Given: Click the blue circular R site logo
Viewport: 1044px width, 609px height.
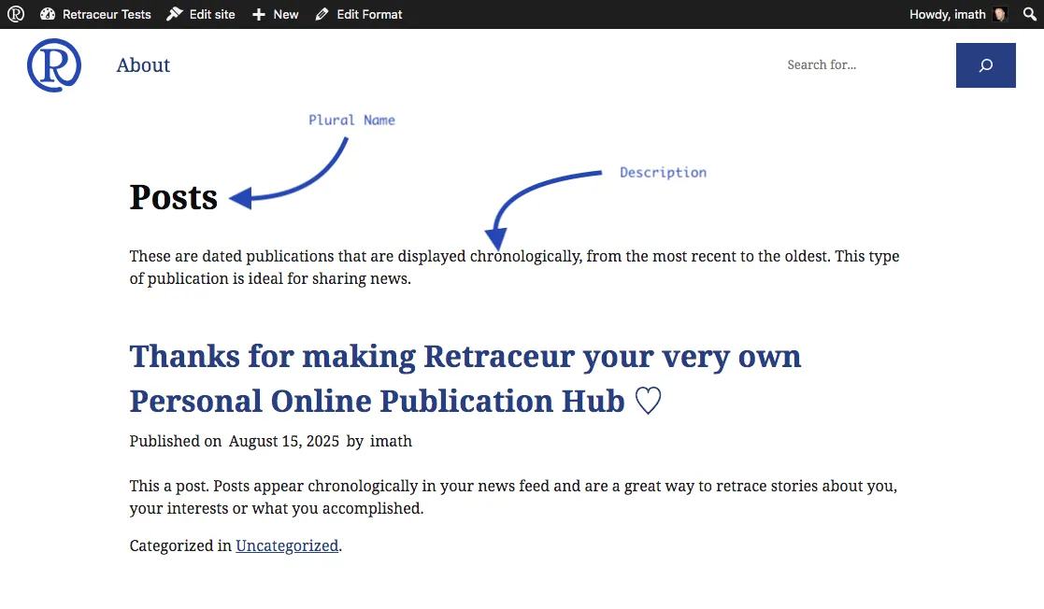Looking at the screenshot, I should [54, 65].
